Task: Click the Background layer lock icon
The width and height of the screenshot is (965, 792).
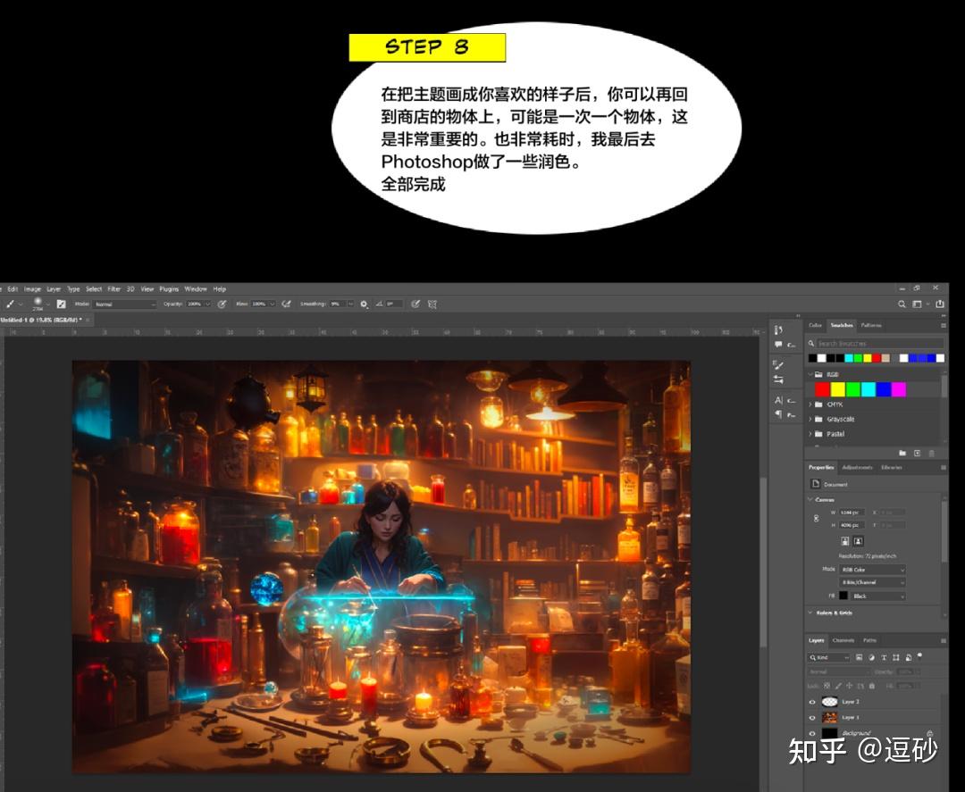Action: point(930,734)
